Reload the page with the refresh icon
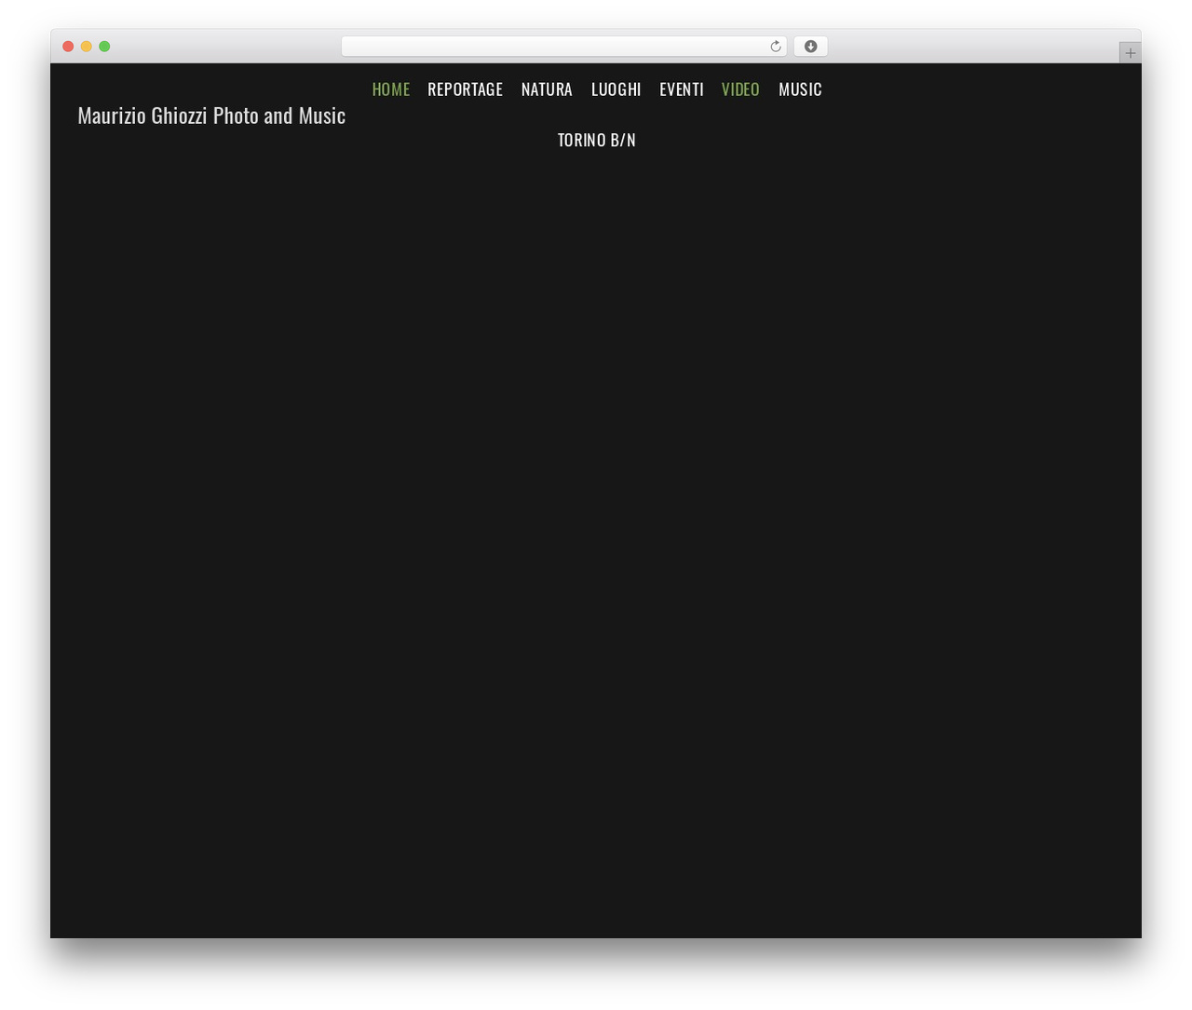This screenshot has height=1010, width=1192. (775, 47)
